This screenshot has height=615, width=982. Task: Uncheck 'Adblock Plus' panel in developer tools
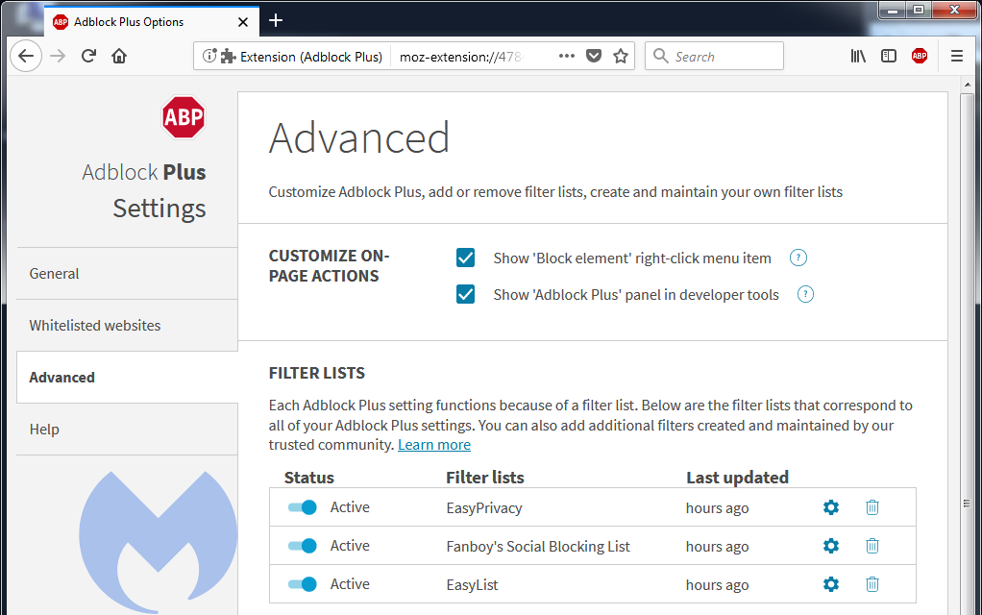point(465,294)
